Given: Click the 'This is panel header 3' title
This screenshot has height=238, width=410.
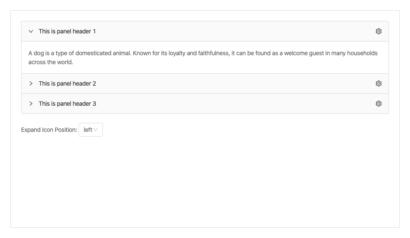Looking at the screenshot, I should tap(67, 104).
